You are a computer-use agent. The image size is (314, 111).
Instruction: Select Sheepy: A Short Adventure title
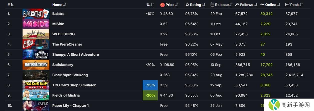tap(75, 55)
